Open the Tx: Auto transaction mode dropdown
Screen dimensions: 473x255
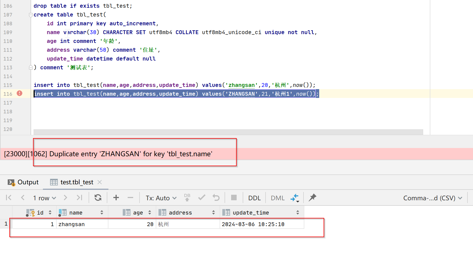pos(161,198)
